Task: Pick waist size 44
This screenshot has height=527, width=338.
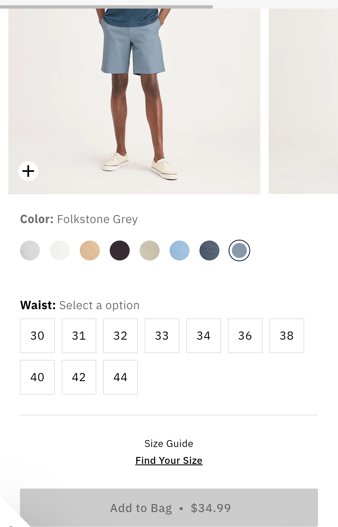Action: coord(121,377)
